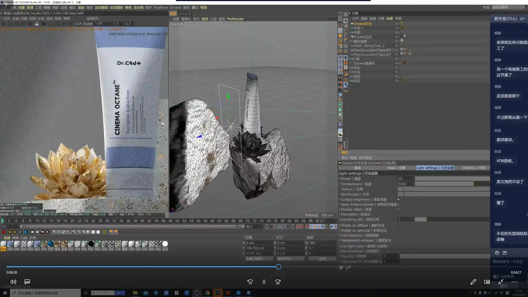This screenshot has height=297, width=528.
Task: Click the undo arrow icon
Action: 340,14
